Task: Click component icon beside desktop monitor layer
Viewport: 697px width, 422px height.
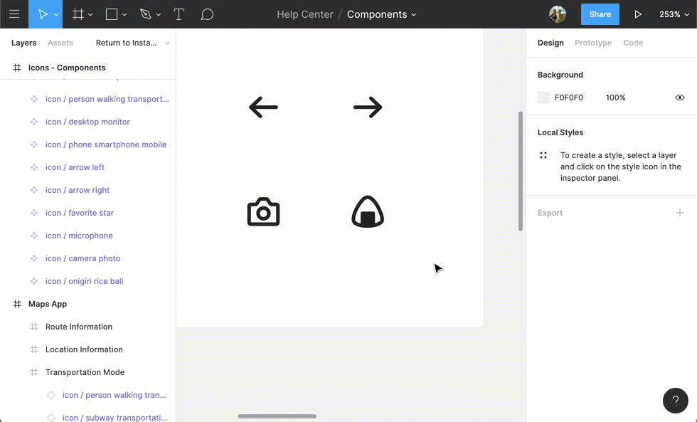Action: (x=34, y=122)
